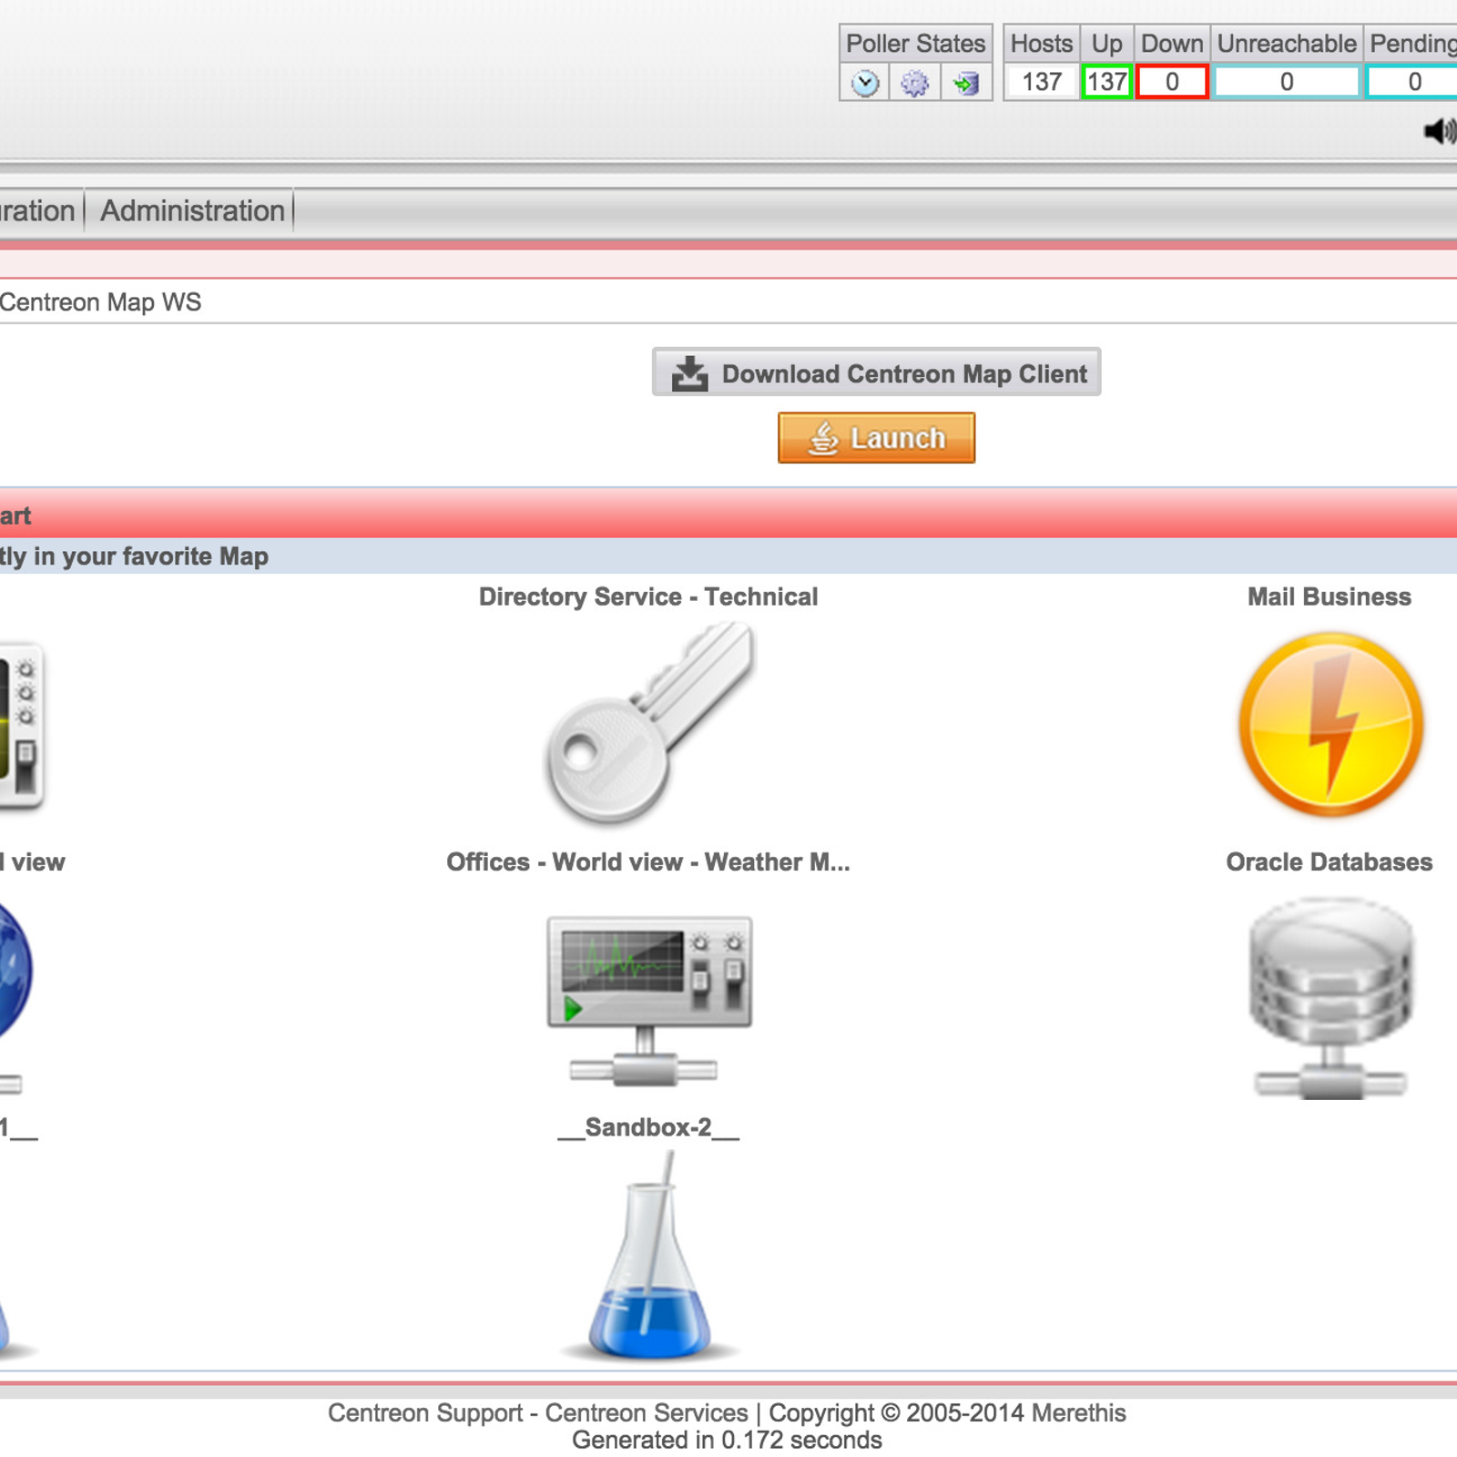Click the Java icon on Launch button
The height and width of the screenshot is (1457, 1457).
(x=823, y=438)
